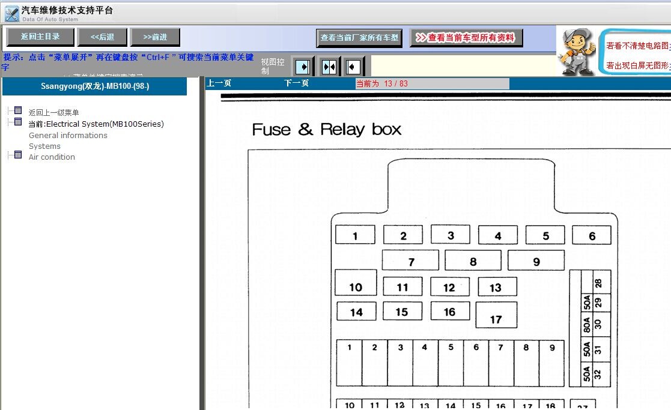Open the Systems menu item
This screenshot has height=410, width=671.
pos(44,146)
